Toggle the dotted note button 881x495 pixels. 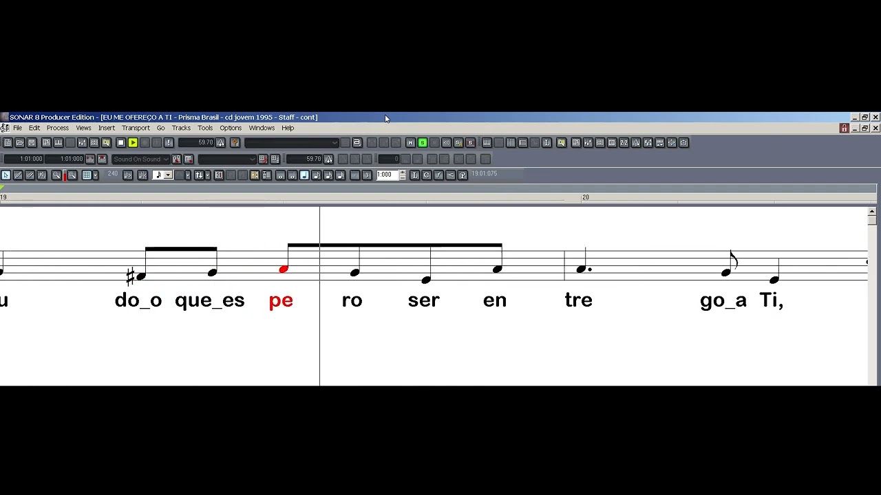point(354,175)
